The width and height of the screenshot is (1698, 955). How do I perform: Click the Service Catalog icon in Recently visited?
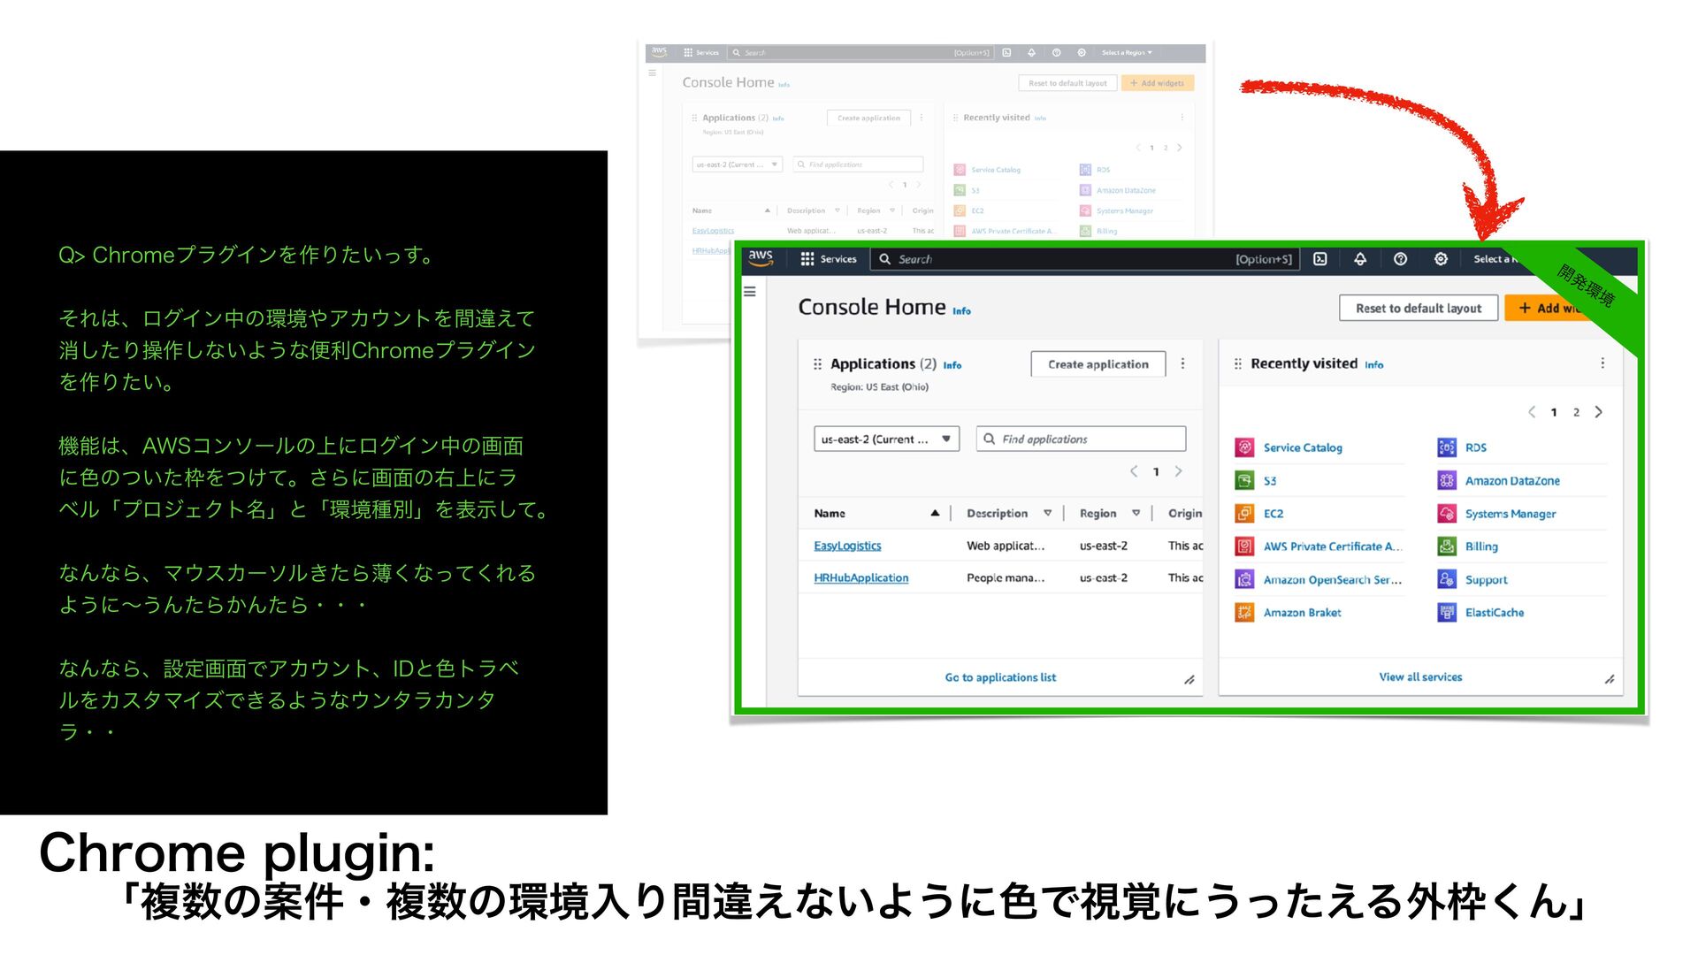point(1244,447)
